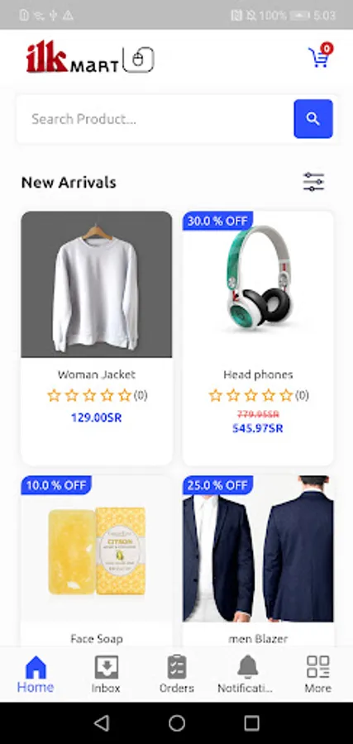Image resolution: width=353 pixels, height=744 pixels.
Task: Tap the ilkMart logo
Action: click(90, 57)
